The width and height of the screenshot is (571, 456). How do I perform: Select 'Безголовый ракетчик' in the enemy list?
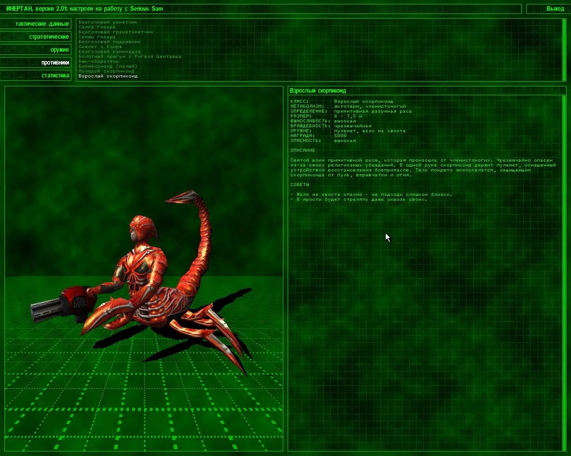pyautogui.click(x=108, y=22)
